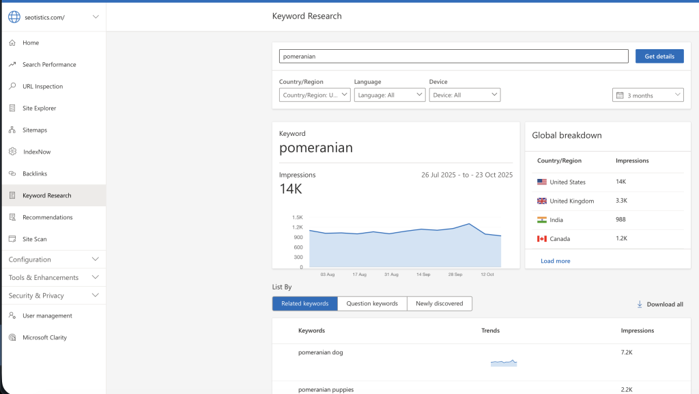The width and height of the screenshot is (699, 394).
Task: Open Search Performance via its trend icon
Action: pos(12,64)
